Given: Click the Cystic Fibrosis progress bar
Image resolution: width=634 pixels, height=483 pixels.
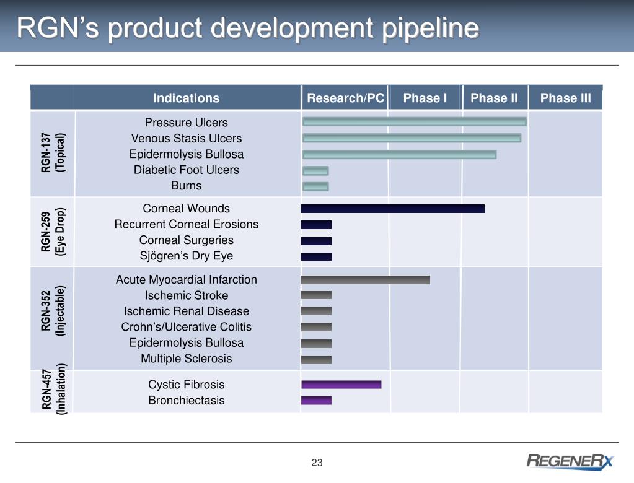Looking at the screenshot, I should [341, 385].
